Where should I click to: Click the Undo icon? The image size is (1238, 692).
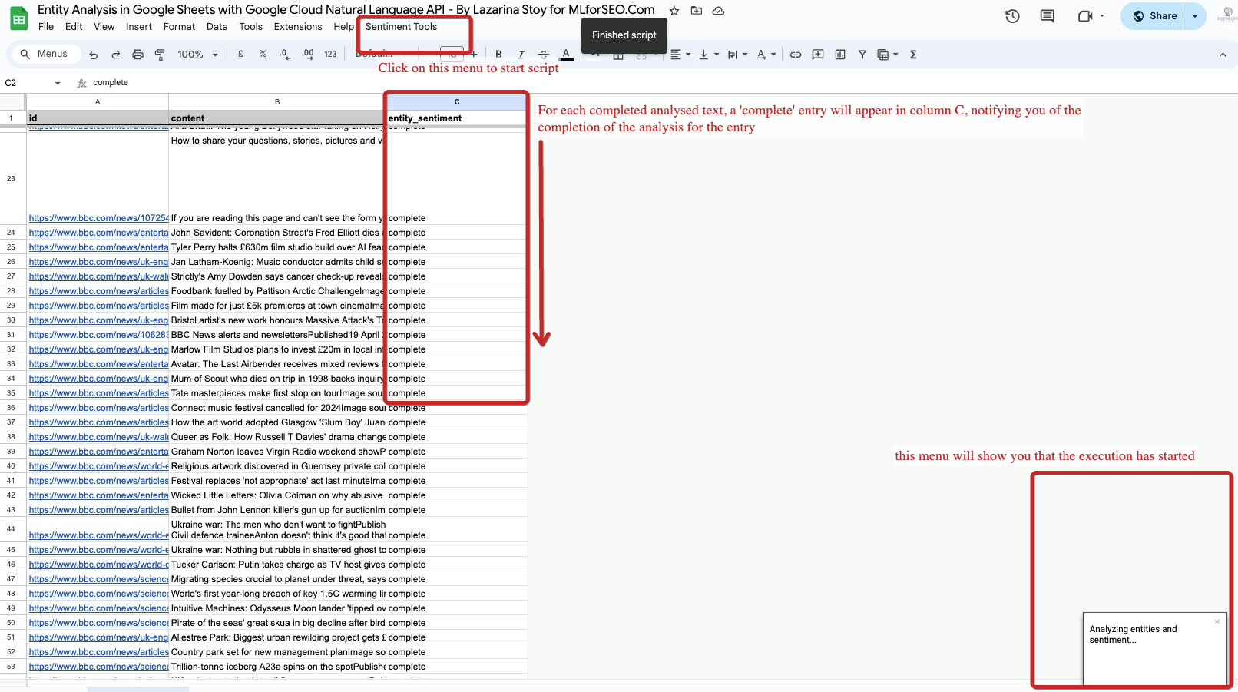point(94,55)
